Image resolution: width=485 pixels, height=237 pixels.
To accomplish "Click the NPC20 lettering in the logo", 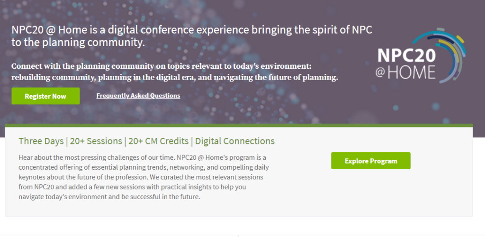I will [x=405, y=56].
